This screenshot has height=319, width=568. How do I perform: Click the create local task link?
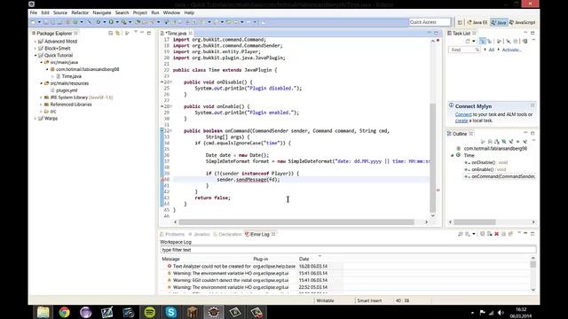point(461,121)
